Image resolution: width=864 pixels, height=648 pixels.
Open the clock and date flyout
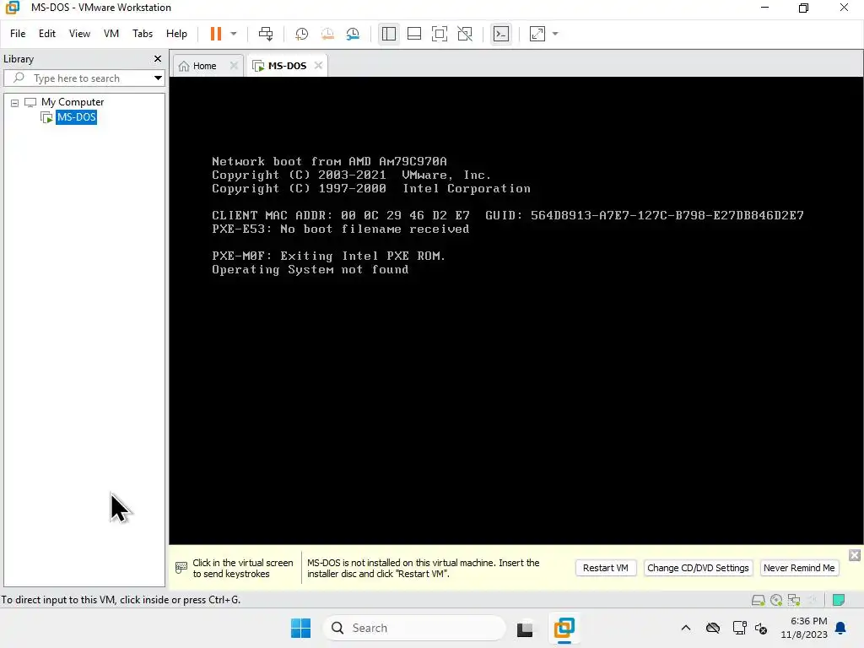(x=804, y=628)
